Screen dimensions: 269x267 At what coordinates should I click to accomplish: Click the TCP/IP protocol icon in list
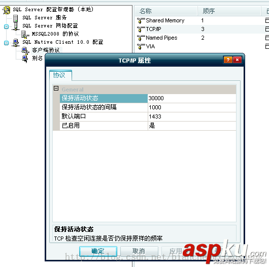[141, 29]
